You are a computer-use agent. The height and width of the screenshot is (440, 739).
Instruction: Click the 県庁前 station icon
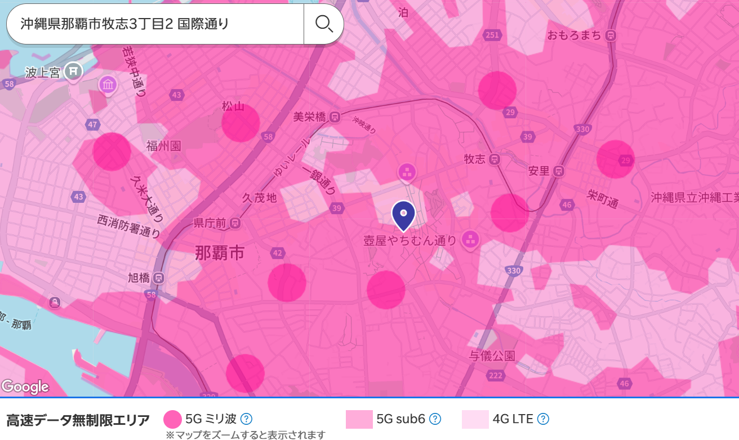coord(235,224)
